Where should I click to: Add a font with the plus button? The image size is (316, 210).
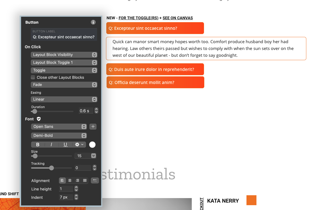click(x=93, y=127)
